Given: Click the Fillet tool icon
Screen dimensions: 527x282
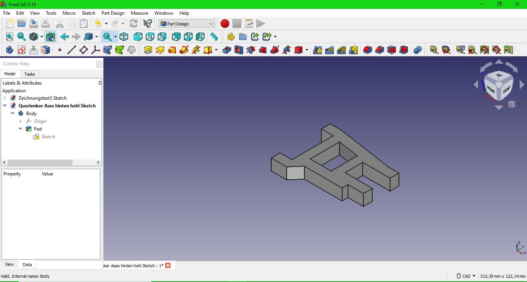Looking at the screenshot, I should 368,50.
